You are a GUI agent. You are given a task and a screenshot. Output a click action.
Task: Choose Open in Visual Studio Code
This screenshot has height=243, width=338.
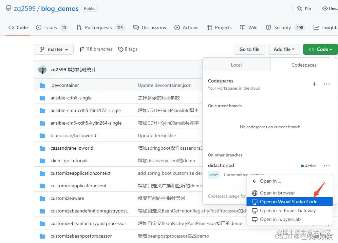(x=289, y=202)
